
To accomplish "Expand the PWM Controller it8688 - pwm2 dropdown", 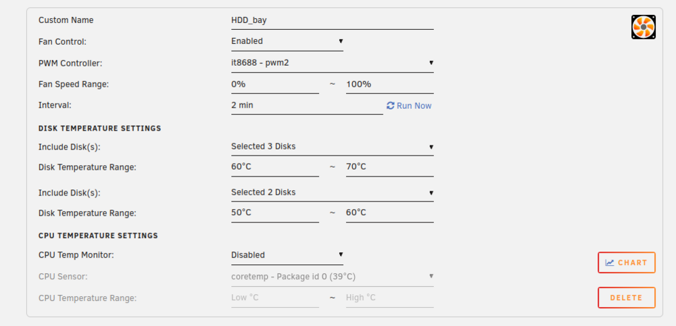I will pos(333,63).
